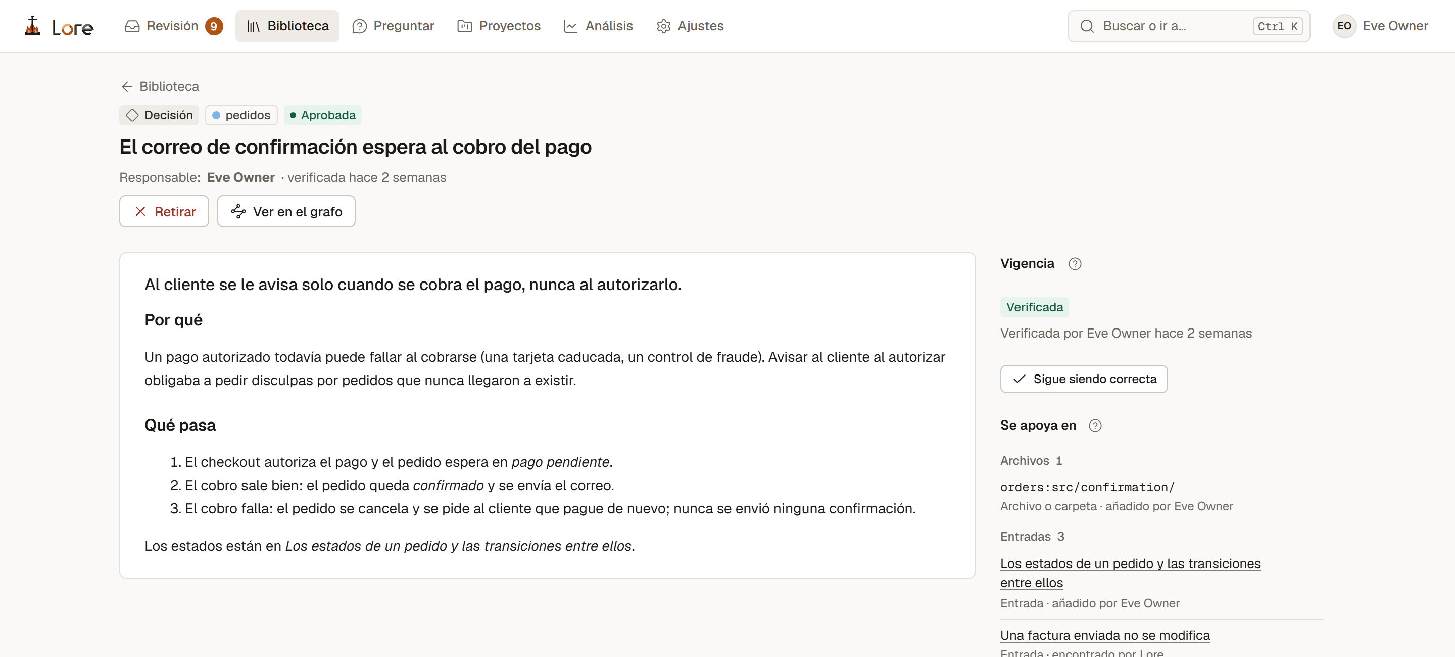Open Ver en el grafo
Viewport: 1455px width, 657px height.
click(286, 211)
